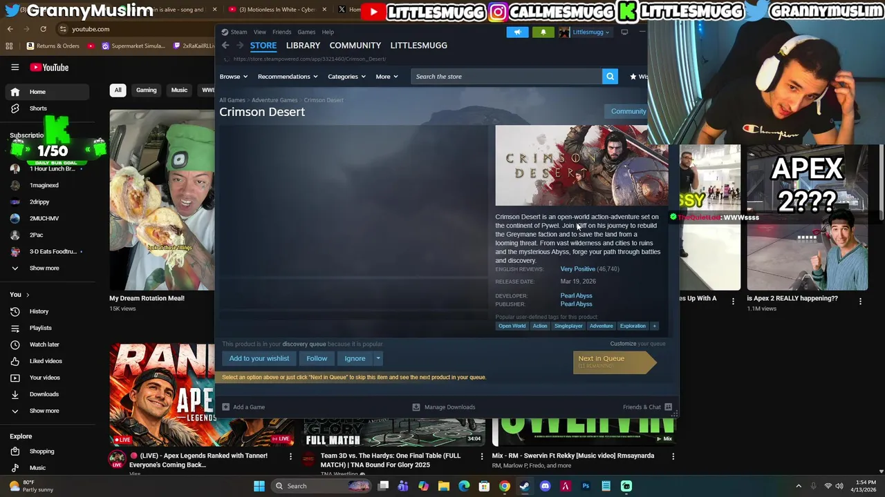The image size is (885, 497).
Task: Go to the YouTube logo home
Action: tap(49, 68)
